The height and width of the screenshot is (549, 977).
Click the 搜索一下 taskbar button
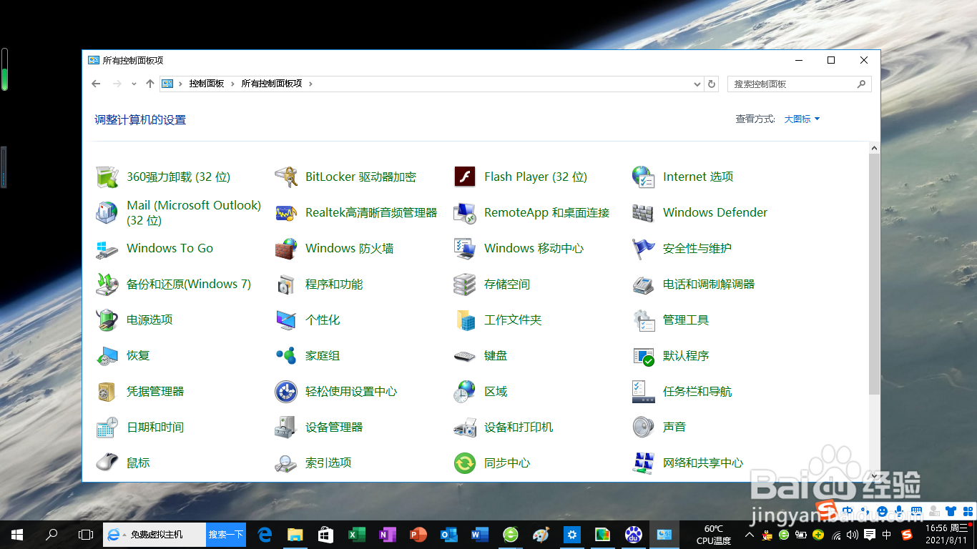(x=226, y=534)
